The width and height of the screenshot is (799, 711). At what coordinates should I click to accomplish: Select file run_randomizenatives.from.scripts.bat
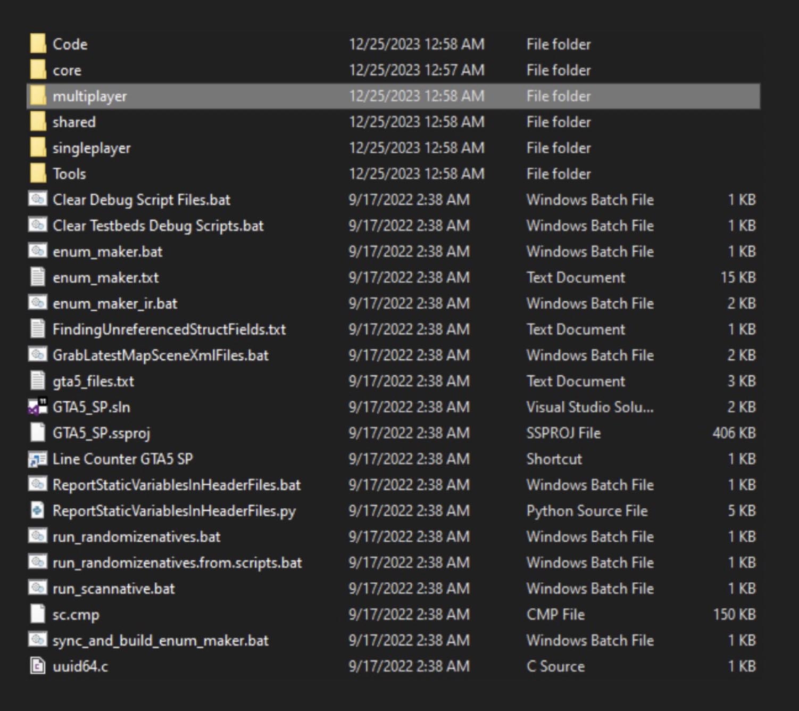pos(177,563)
